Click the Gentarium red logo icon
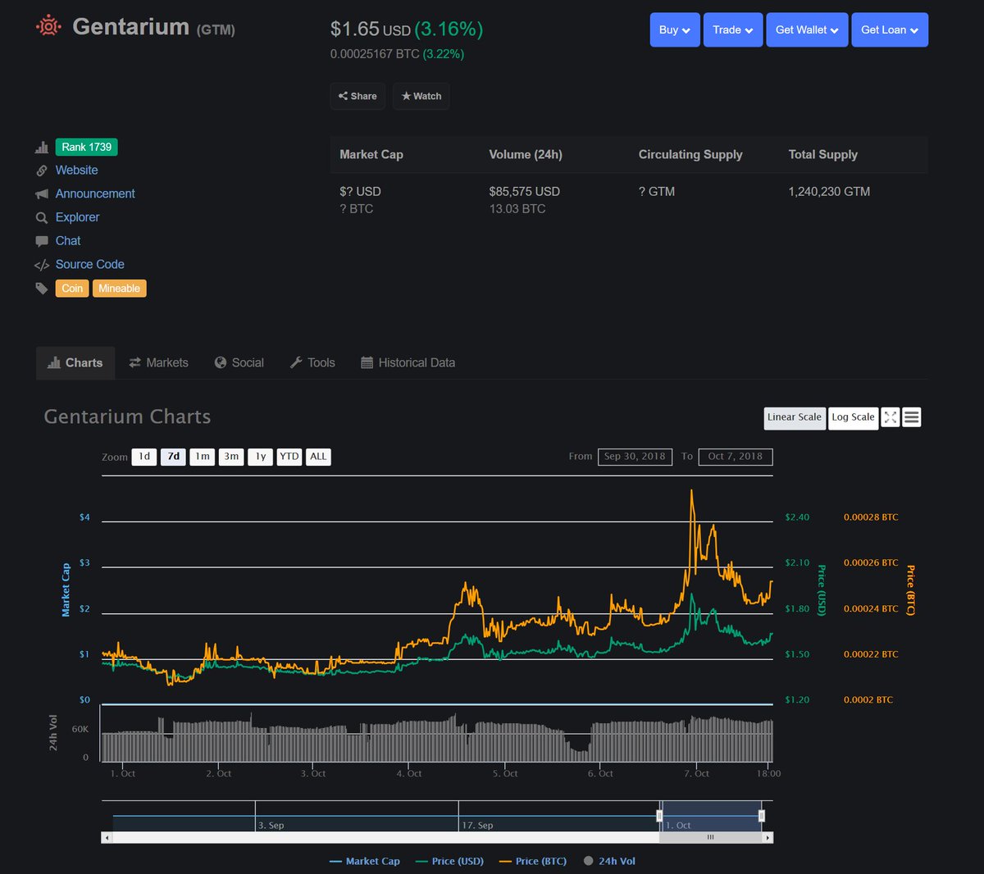The height and width of the screenshot is (874, 984). click(x=48, y=26)
